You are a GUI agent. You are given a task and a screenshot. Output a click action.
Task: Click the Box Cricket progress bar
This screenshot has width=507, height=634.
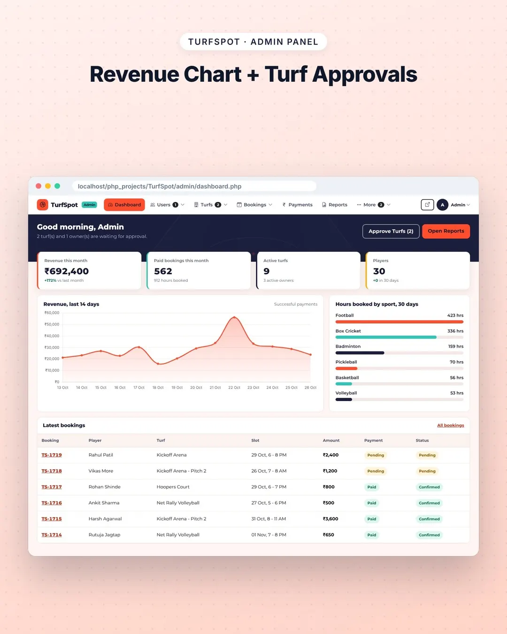pyautogui.click(x=399, y=337)
